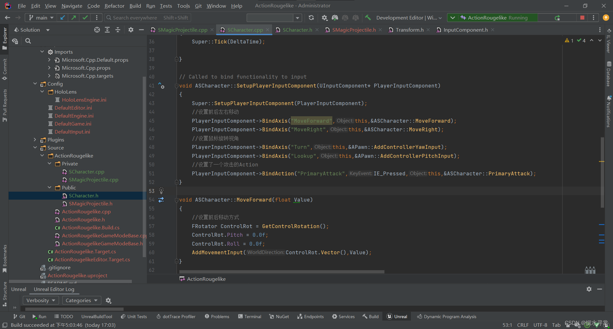Screen dimensions: 613x329
Task: Expand the Plugins folder in the explorer
Action: (x=35, y=140)
